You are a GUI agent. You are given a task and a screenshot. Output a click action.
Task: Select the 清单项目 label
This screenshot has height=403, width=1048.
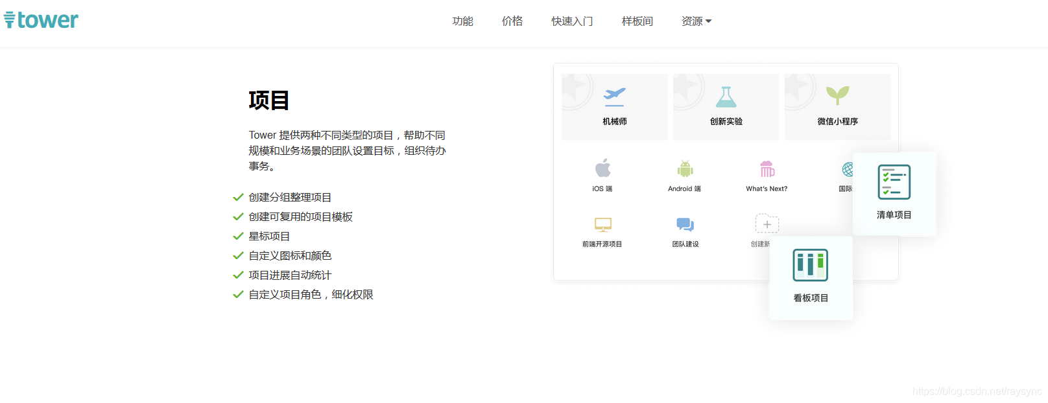[x=894, y=214]
